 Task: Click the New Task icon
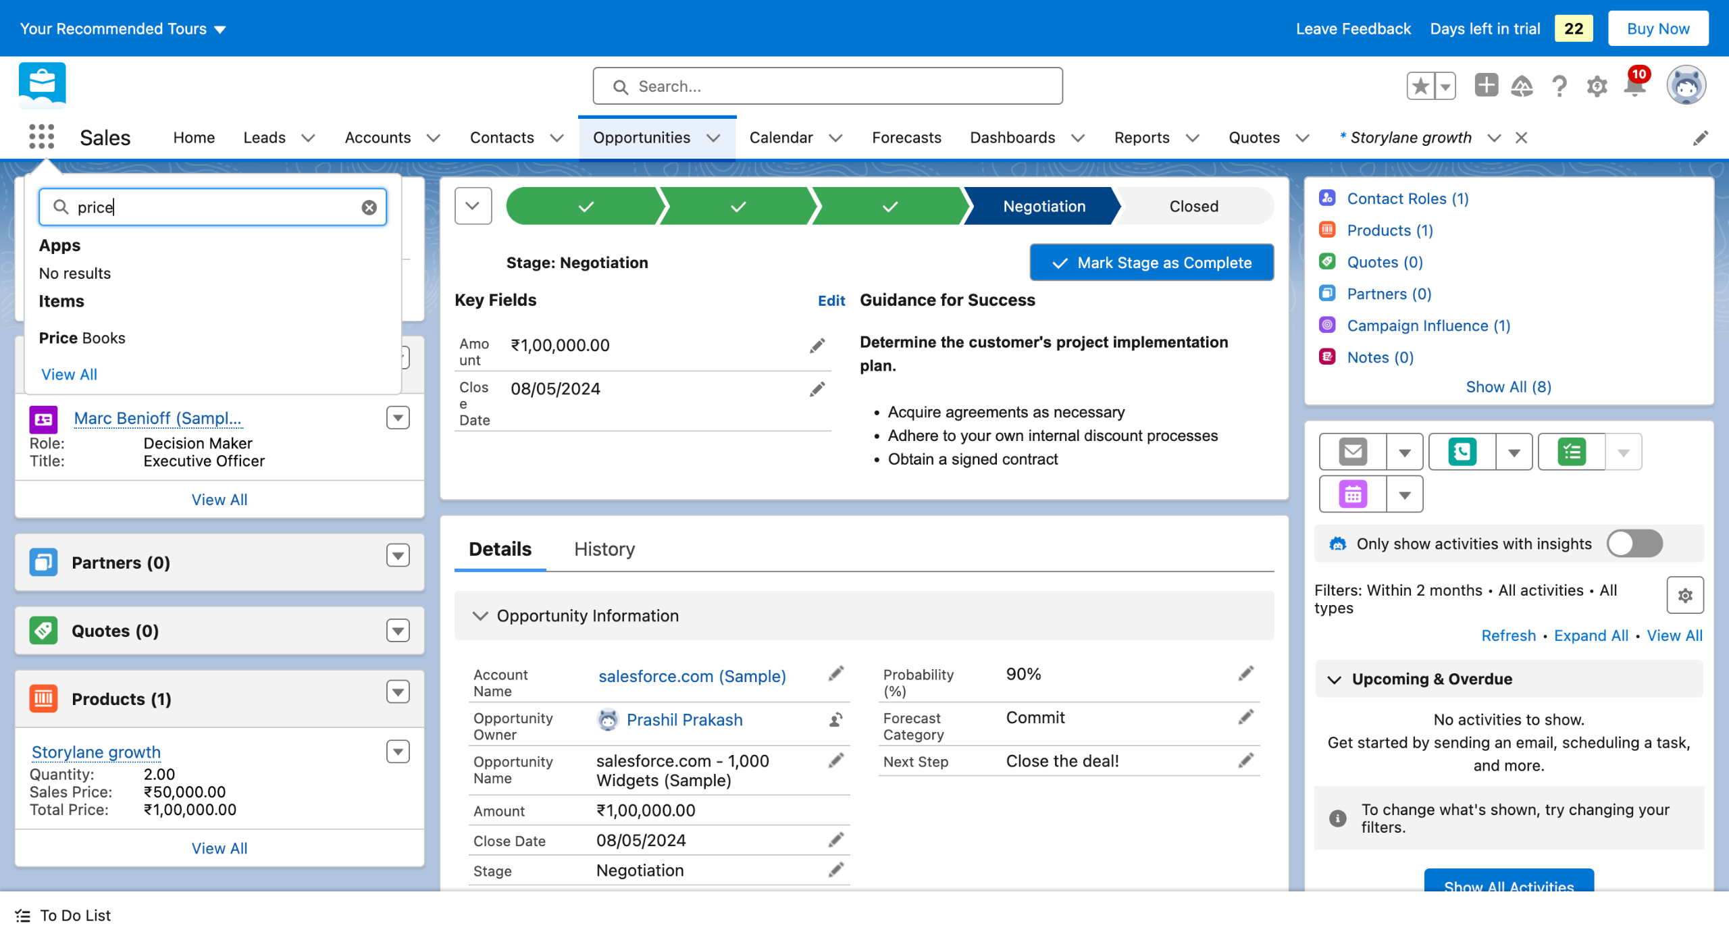(x=1572, y=452)
